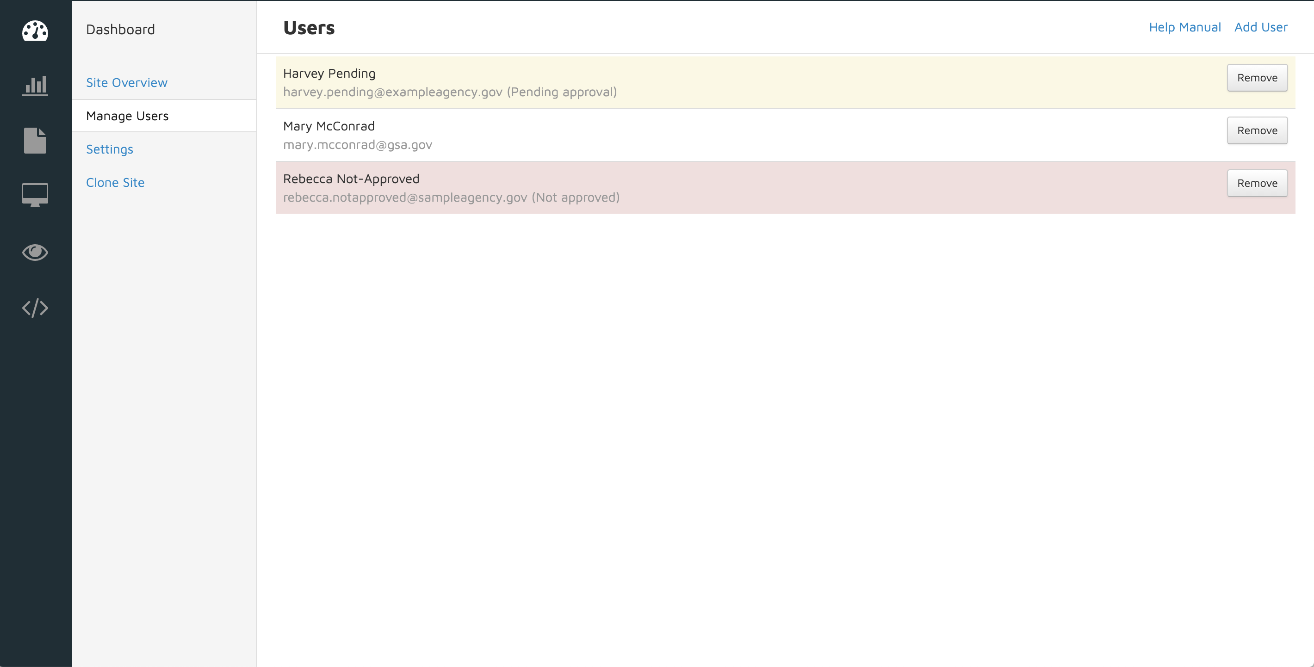This screenshot has width=1314, height=667.
Task: Remove user Harvey Pending
Action: tap(1257, 78)
